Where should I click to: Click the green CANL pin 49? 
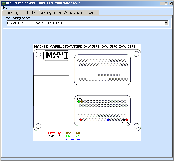coord(79,101)
